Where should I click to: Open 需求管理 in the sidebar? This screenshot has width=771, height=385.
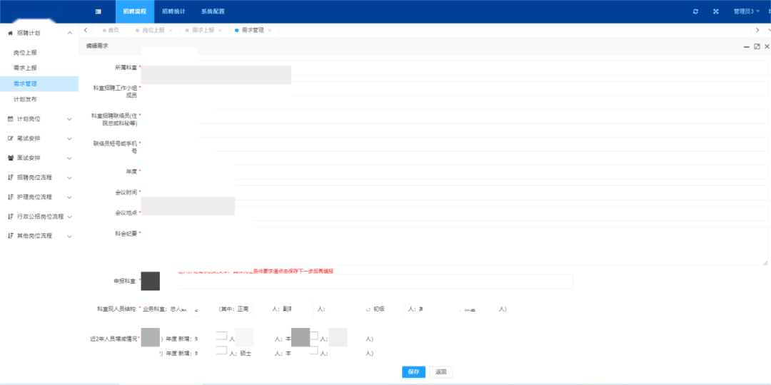click(39, 84)
